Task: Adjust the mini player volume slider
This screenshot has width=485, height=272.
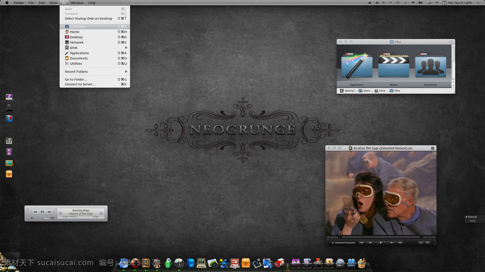Action: click(41, 218)
